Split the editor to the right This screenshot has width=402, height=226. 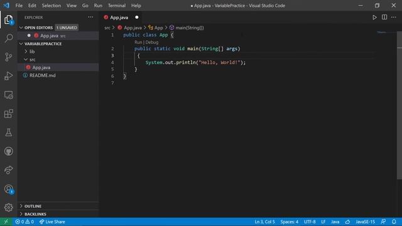coord(384,18)
